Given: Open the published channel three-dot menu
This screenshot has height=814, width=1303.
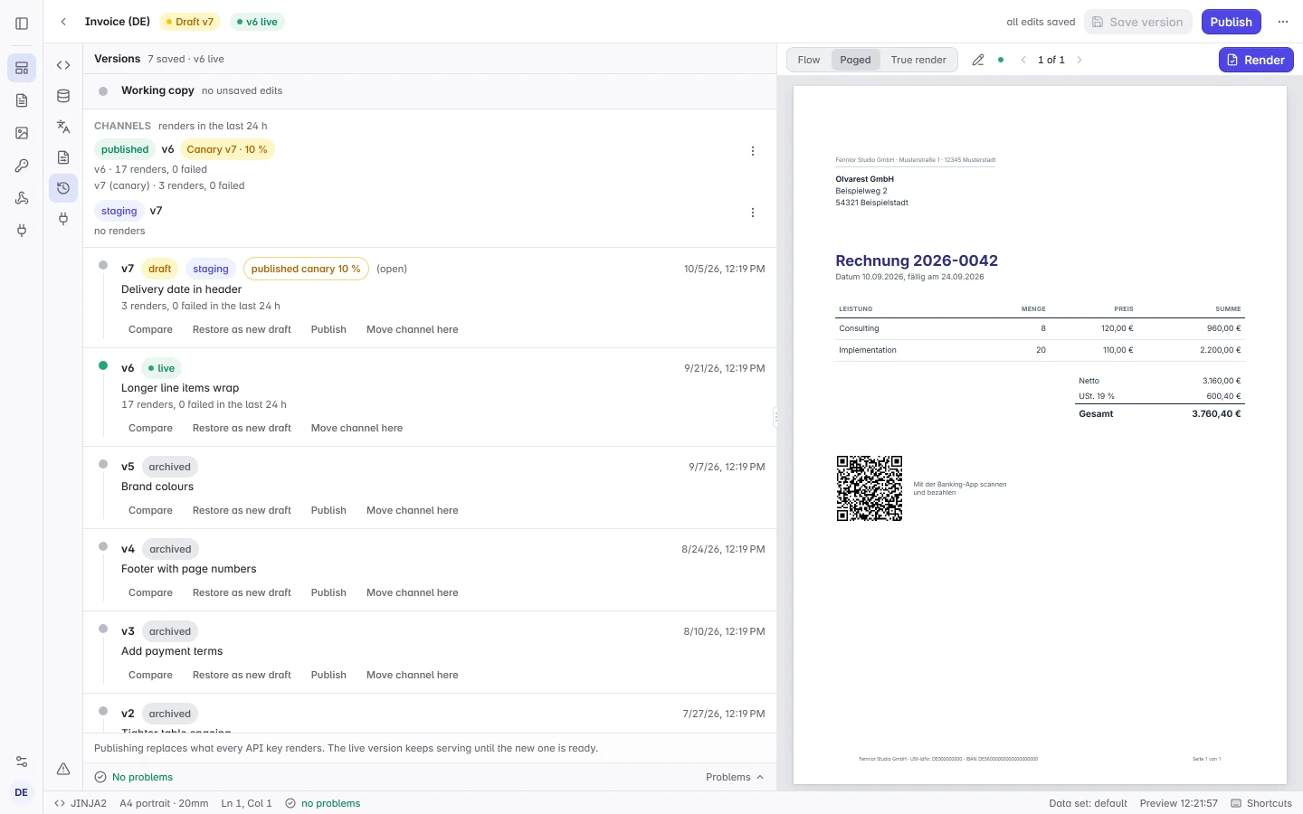Looking at the screenshot, I should (753, 151).
